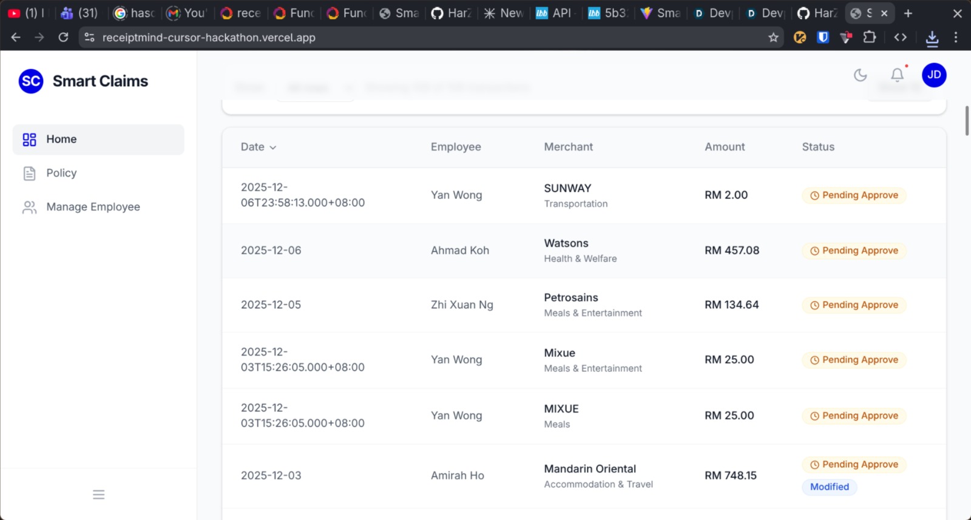The width and height of the screenshot is (971, 520).
Task: Click date 2025-12-05
Action: (x=271, y=305)
